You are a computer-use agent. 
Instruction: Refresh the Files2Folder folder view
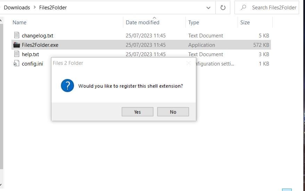click(223, 8)
